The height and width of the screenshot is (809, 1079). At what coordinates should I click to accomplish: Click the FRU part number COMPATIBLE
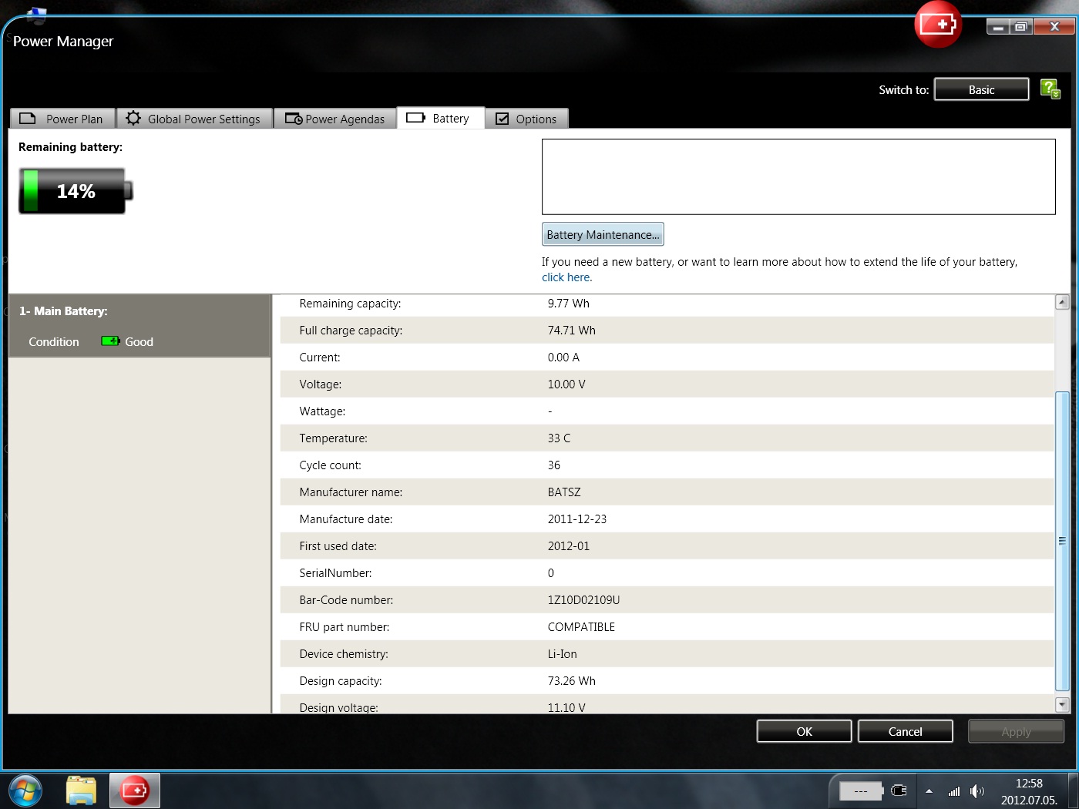tap(581, 627)
